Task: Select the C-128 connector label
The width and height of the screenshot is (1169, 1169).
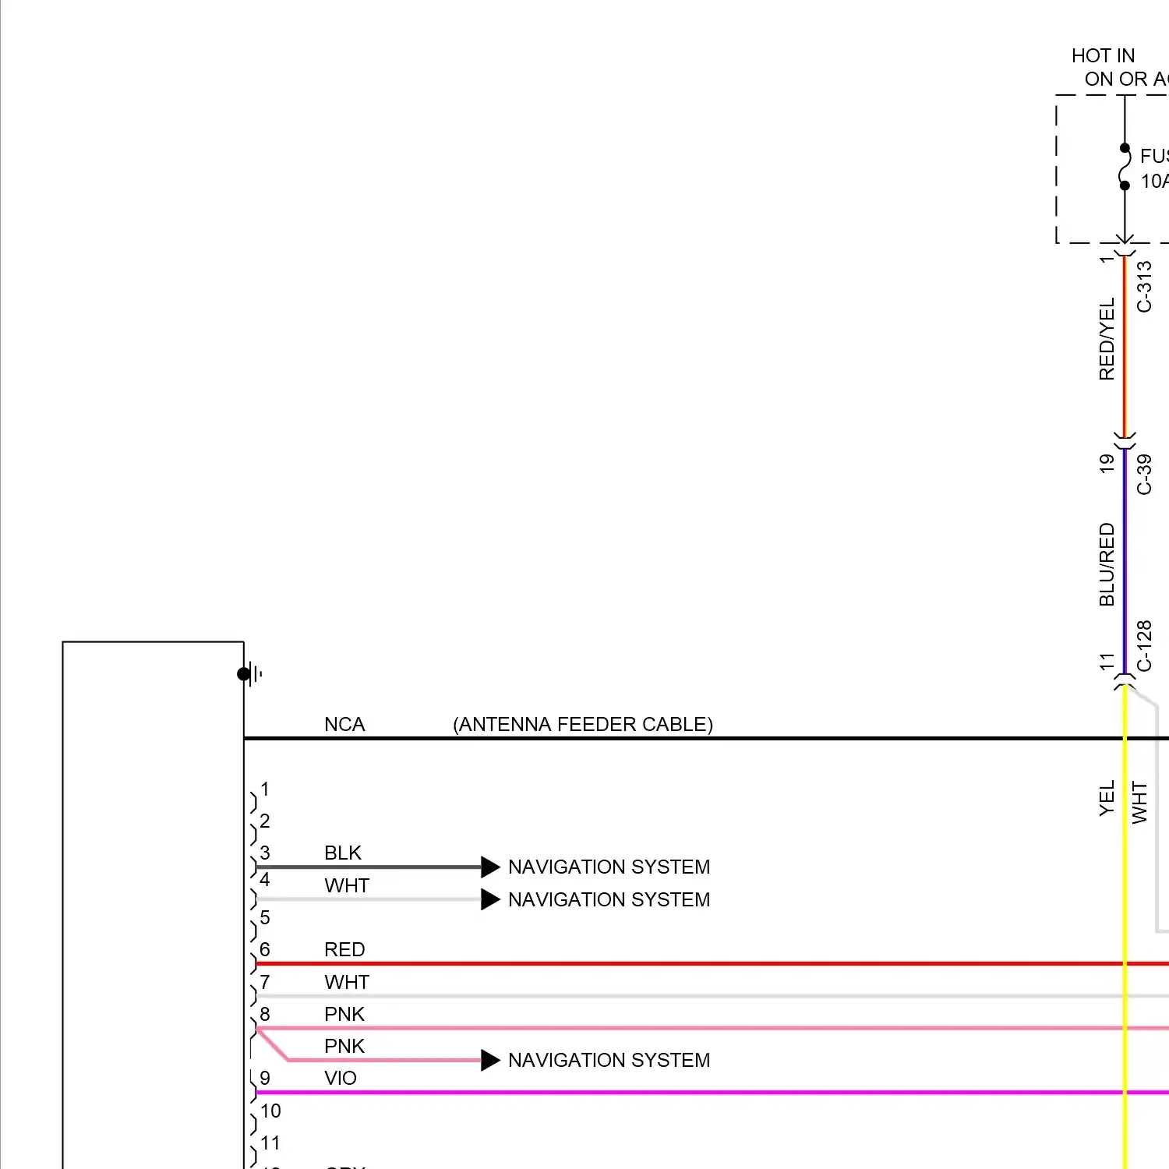Action: (1143, 646)
